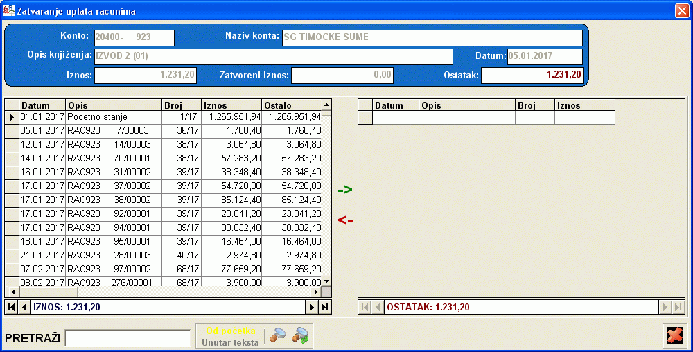Click the green move-right arrow
Viewport: 693px width, 352px height.
(x=345, y=190)
